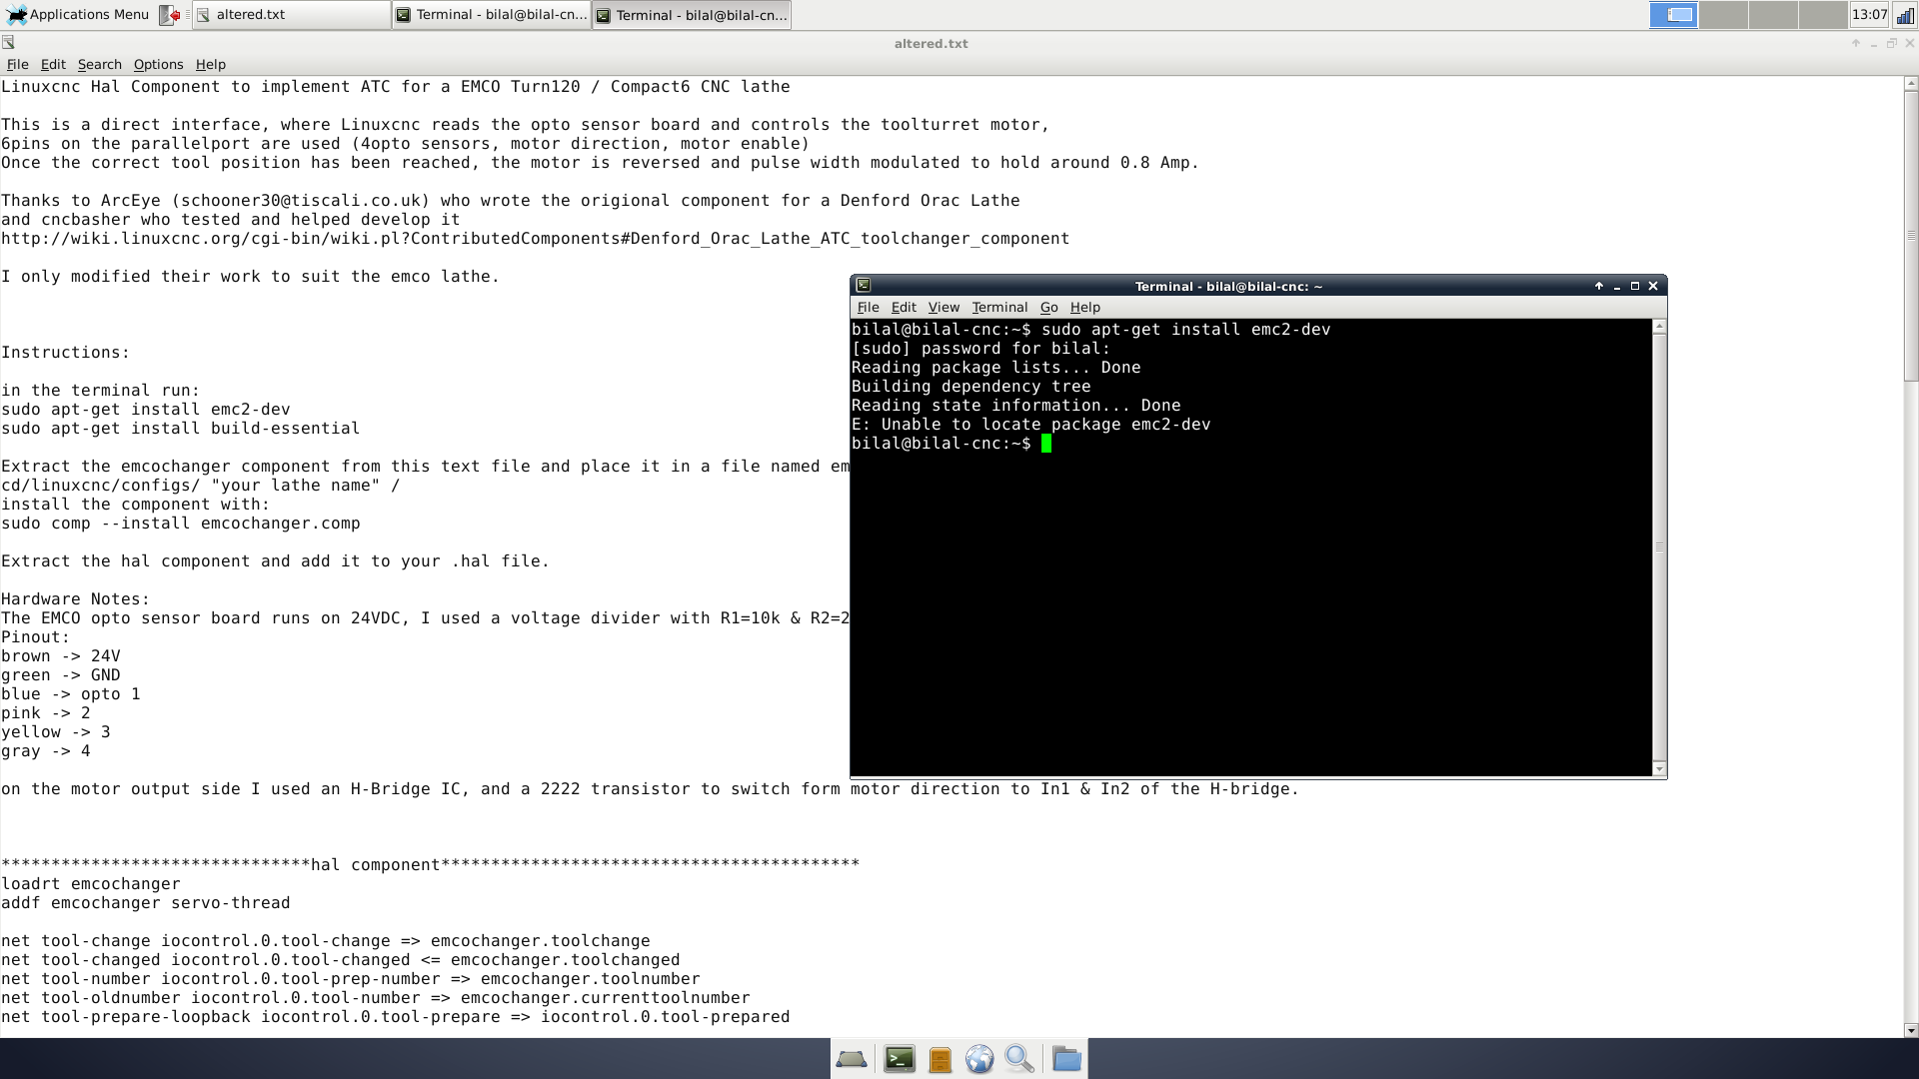The image size is (1919, 1079).
Task: Launch Terminal emulator from bottom dock
Action: tap(900, 1059)
